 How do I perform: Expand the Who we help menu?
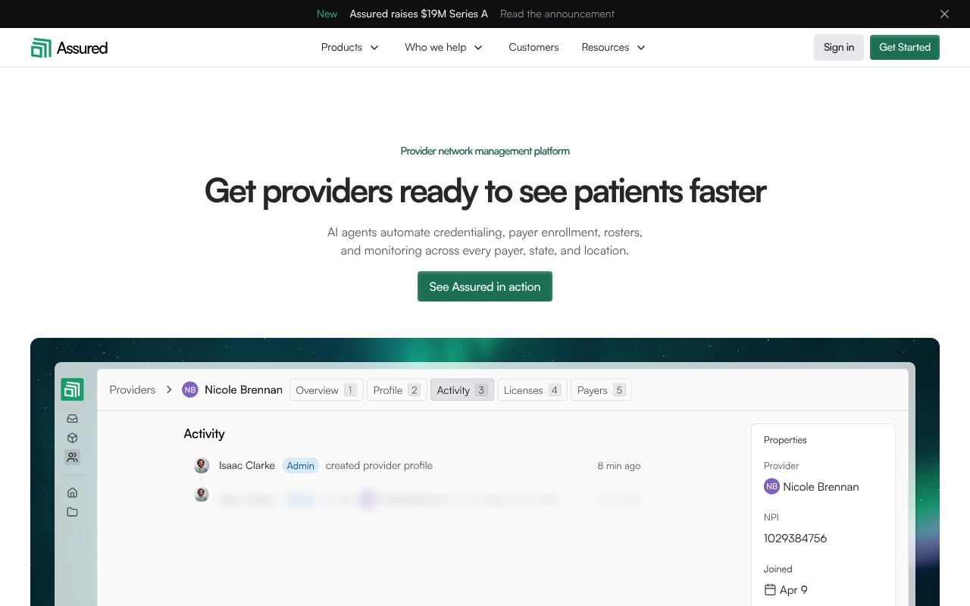pyautogui.click(x=444, y=47)
